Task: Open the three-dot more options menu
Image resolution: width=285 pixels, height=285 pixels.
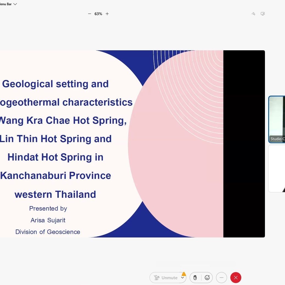Action: click(x=222, y=278)
